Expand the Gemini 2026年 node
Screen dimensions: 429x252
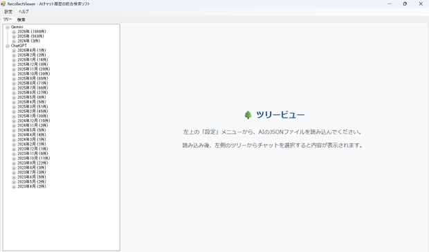tap(14, 32)
